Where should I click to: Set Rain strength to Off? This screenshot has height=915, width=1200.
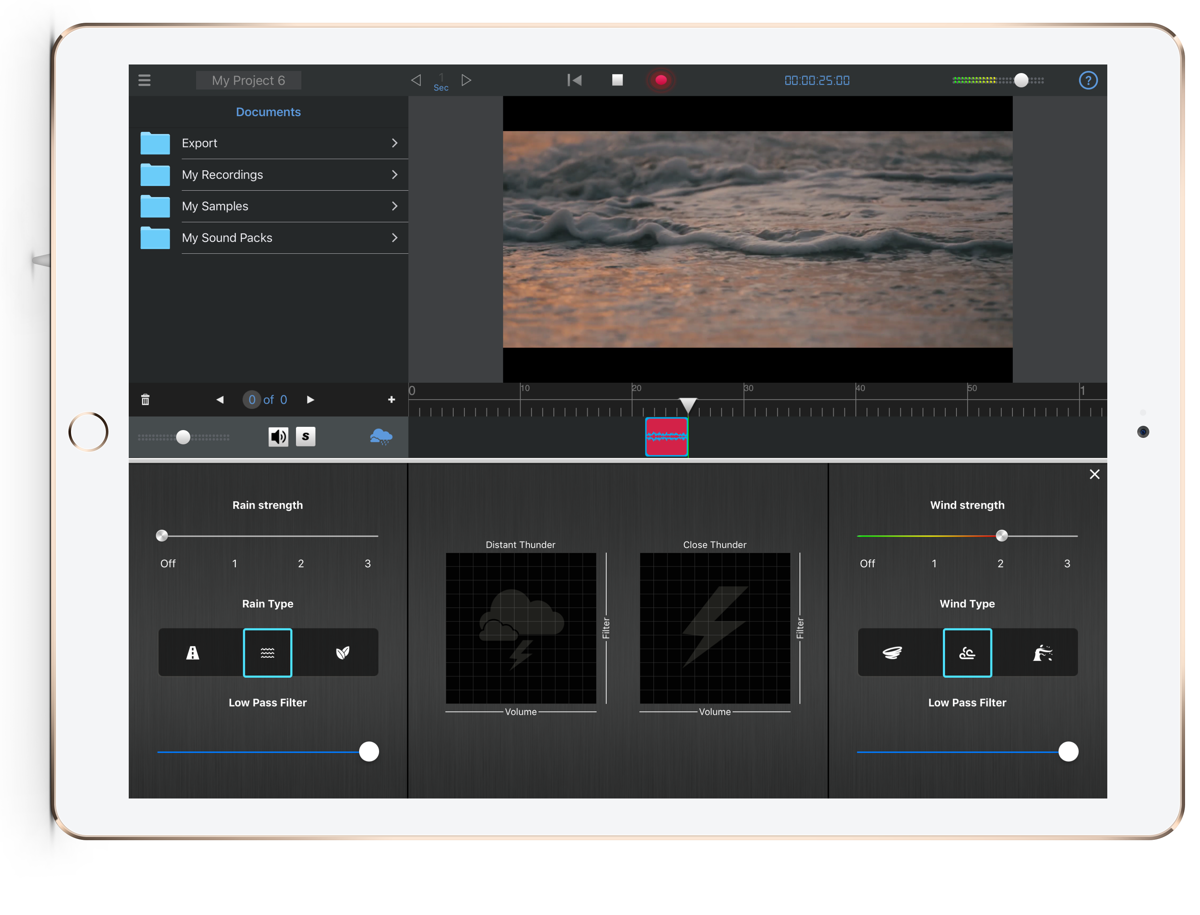(162, 536)
